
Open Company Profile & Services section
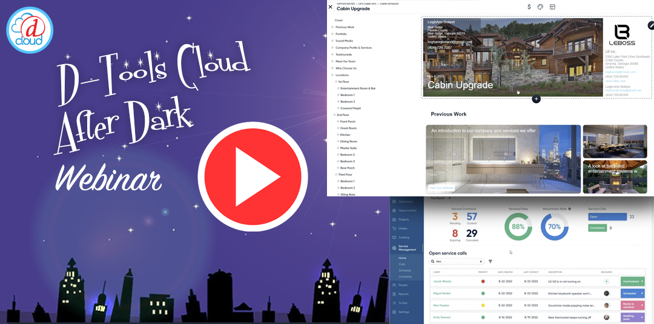353,48
